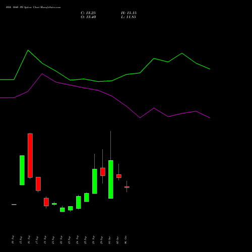Click the low value L: 11.85
The width and height of the screenshot is (252, 252).
[129, 17]
